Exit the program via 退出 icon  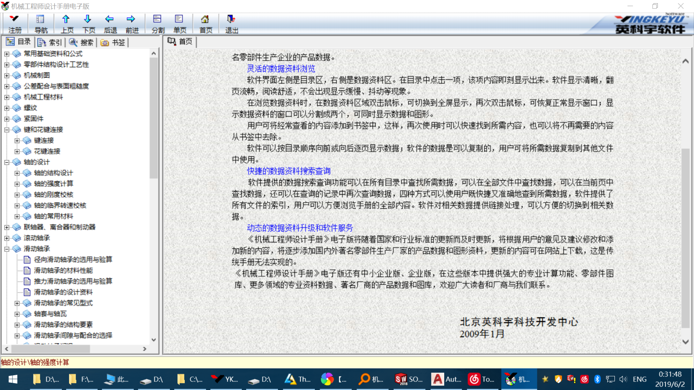[x=231, y=24]
